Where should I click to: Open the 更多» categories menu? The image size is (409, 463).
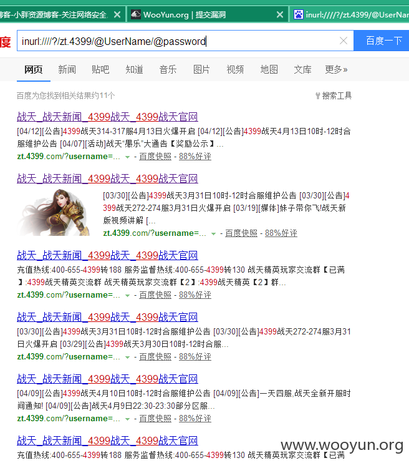[x=336, y=70]
